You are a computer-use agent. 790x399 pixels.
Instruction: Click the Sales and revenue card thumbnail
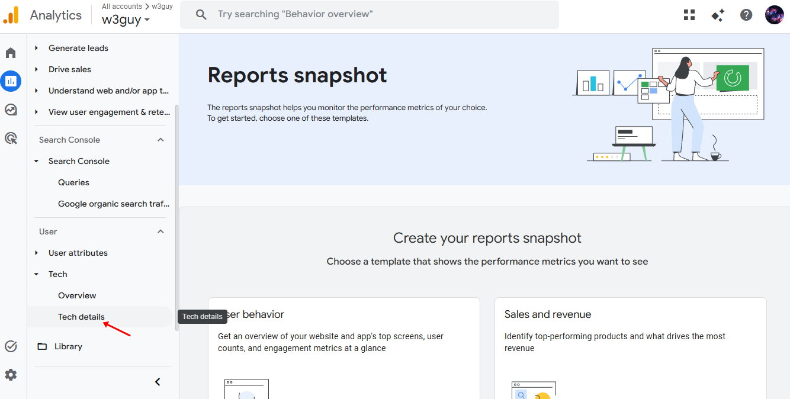[x=534, y=390]
